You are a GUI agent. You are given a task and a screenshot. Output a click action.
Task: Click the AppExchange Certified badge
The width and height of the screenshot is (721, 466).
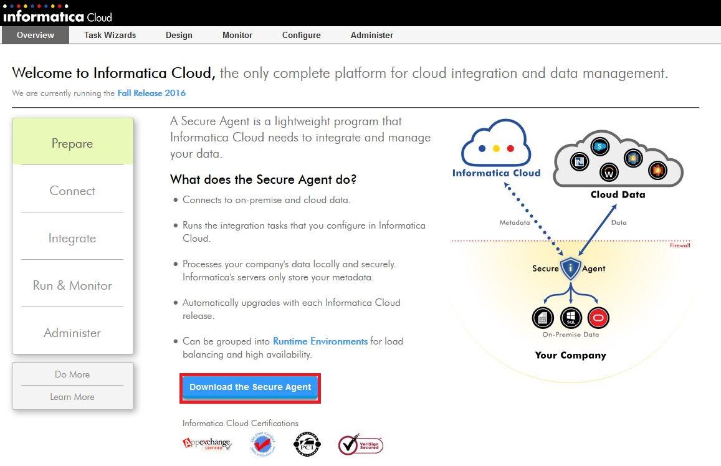208,444
